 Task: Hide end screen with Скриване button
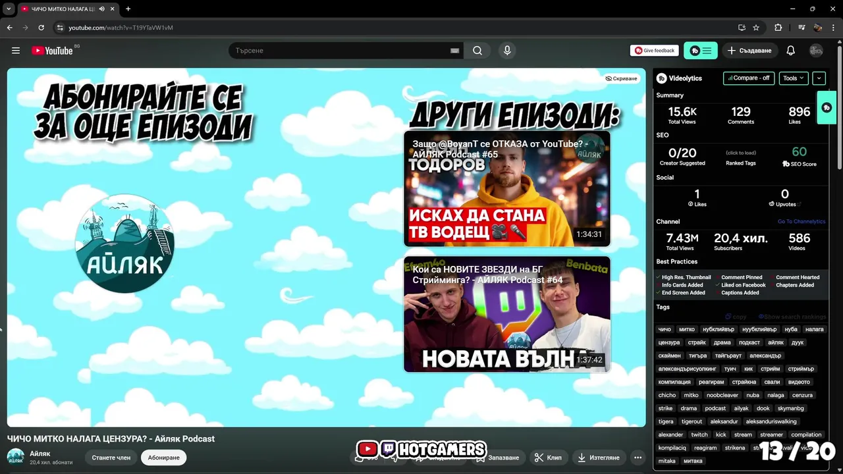coord(622,78)
